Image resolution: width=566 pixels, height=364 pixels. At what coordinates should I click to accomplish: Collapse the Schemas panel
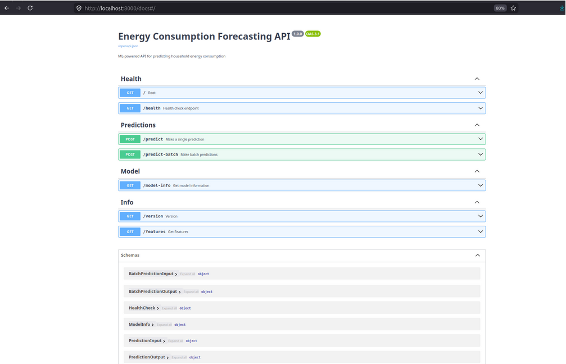[477, 255]
